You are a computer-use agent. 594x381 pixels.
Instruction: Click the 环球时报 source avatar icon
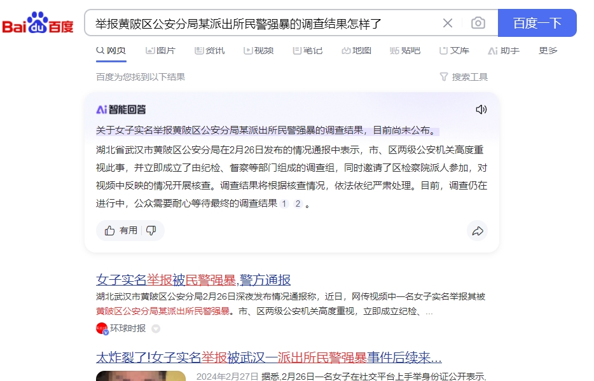[102, 328]
